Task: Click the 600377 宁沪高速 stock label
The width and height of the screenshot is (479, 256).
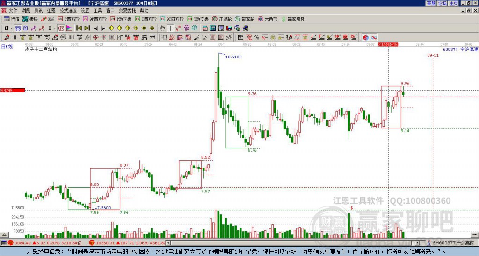Action: pos(461,49)
